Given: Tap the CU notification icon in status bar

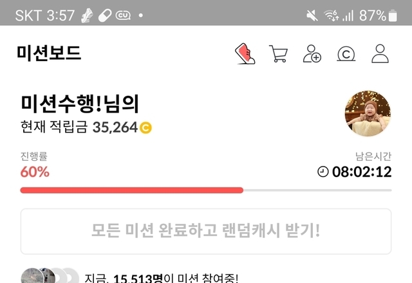Looking at the screenshot, I should click(123, 15).
